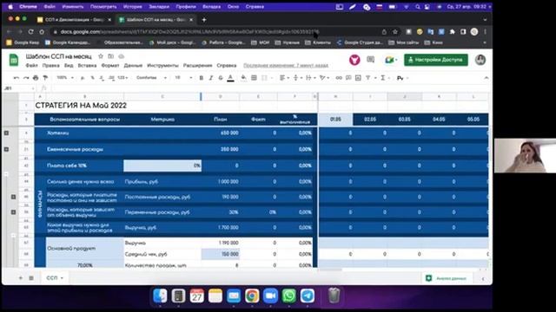
Task: Open fill color picker
Action: pyautogui.click(x=243, y=78)
